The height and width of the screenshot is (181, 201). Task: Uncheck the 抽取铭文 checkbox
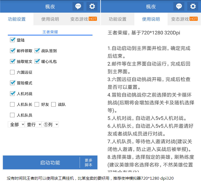[12, 62]
